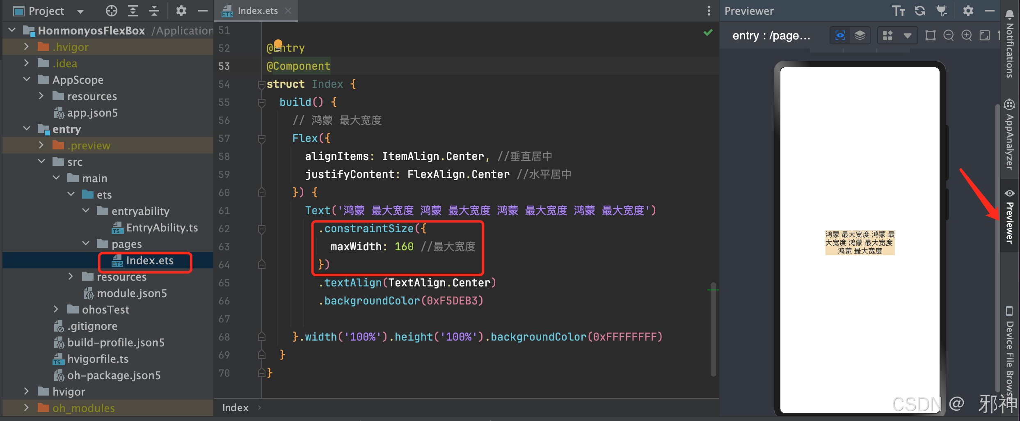Collapse the main folder
Image resolution: width=1020 pixels, height=421 pixels.
pos(56,178)
